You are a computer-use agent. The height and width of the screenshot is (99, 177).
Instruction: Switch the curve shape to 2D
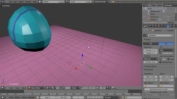pyautogui.click(x=151, y=43)
